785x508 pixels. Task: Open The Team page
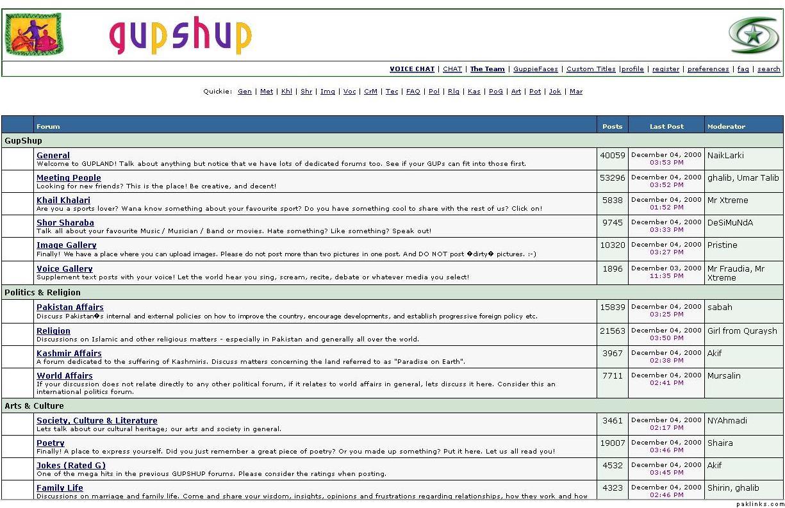coord(487,69)
